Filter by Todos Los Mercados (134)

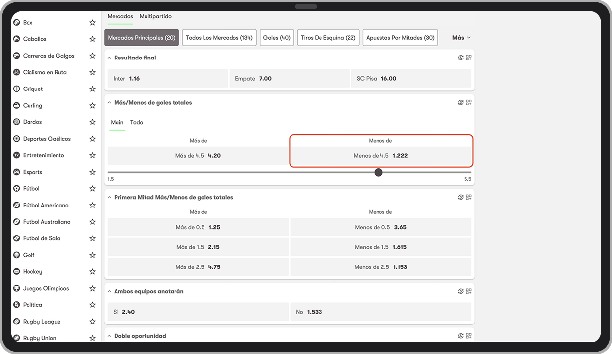219,38
